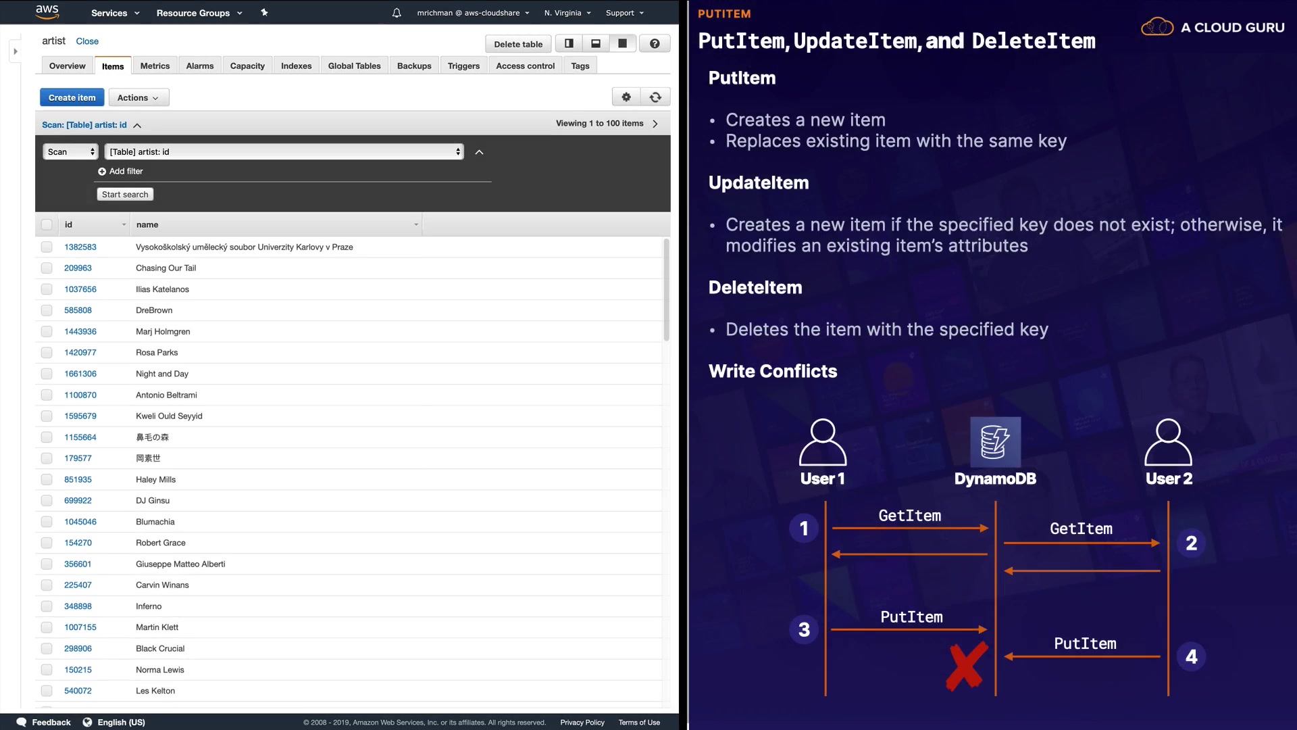The width and height of the screenshot is (1297, 730).
Task: Click the pin shortcut icon in navbar
Action: click(x=264, y=12)
